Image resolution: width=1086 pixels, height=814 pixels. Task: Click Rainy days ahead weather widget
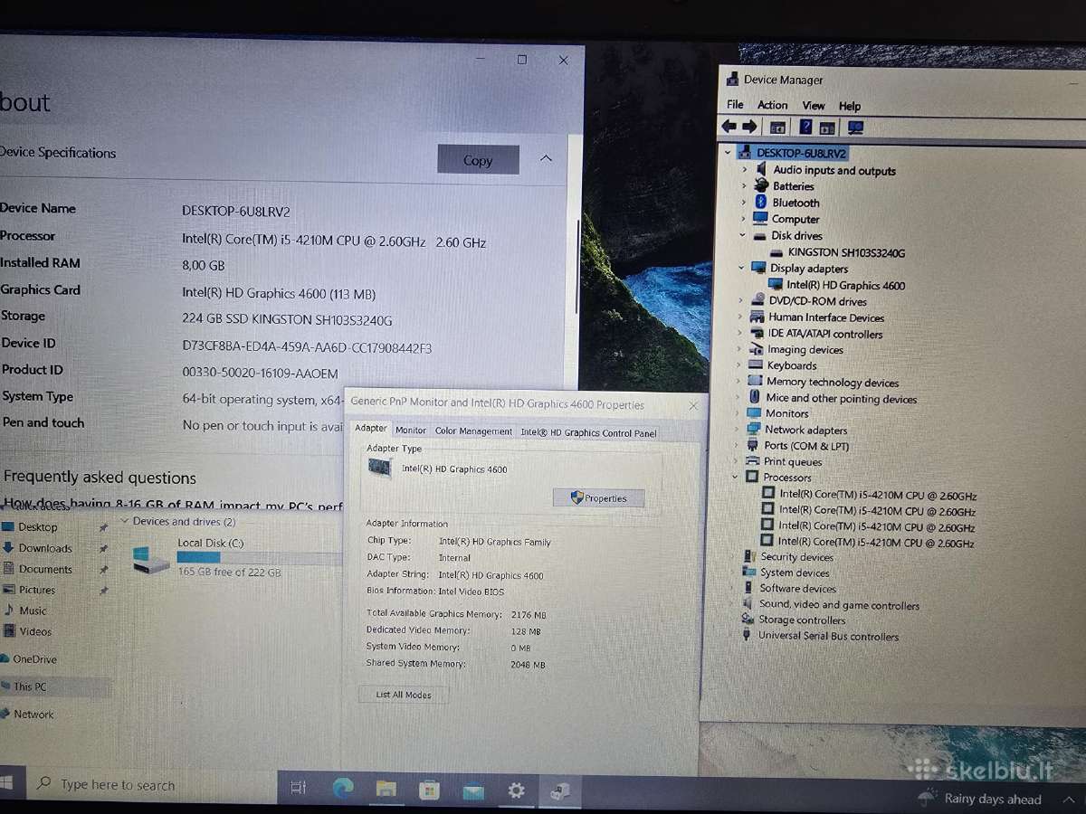coord(981,799)
